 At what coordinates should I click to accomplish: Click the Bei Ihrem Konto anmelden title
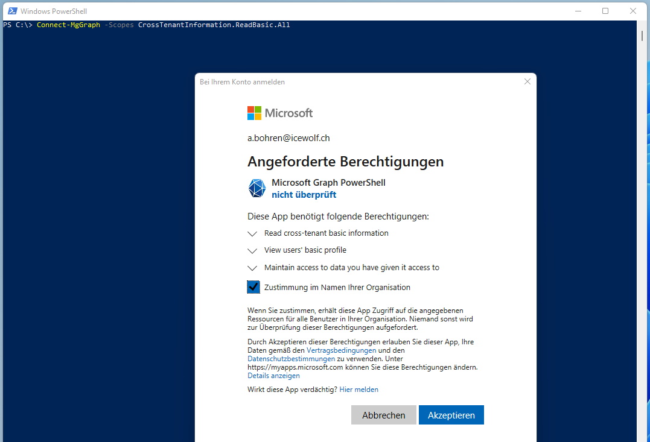[x=242, y=82]
